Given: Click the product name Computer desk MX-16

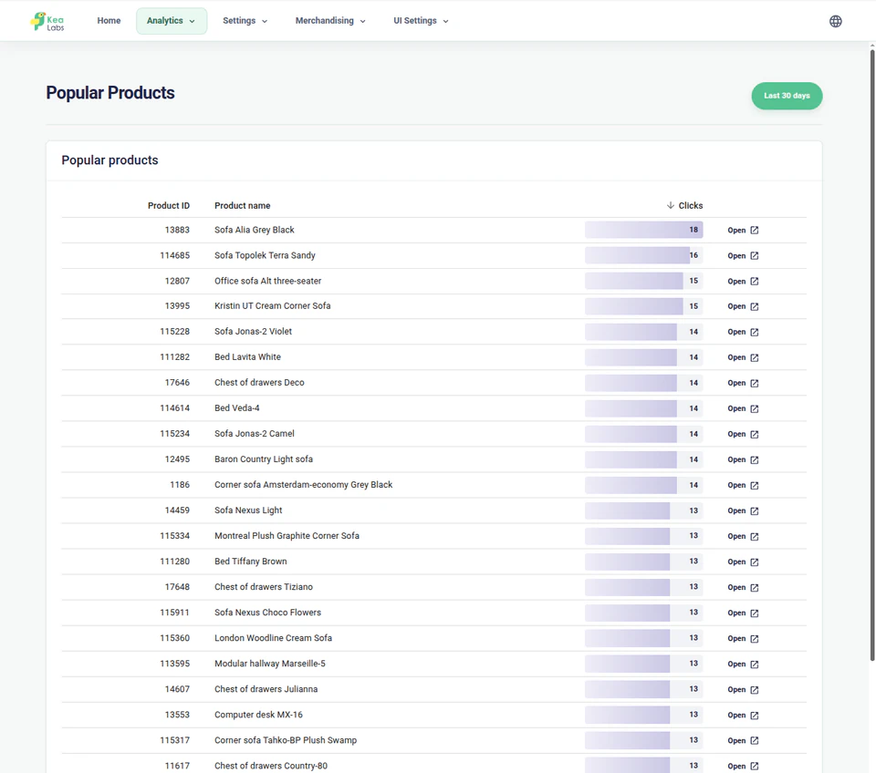Looking at the screenshot, I should pyautogui.click(x=258, y=715).
